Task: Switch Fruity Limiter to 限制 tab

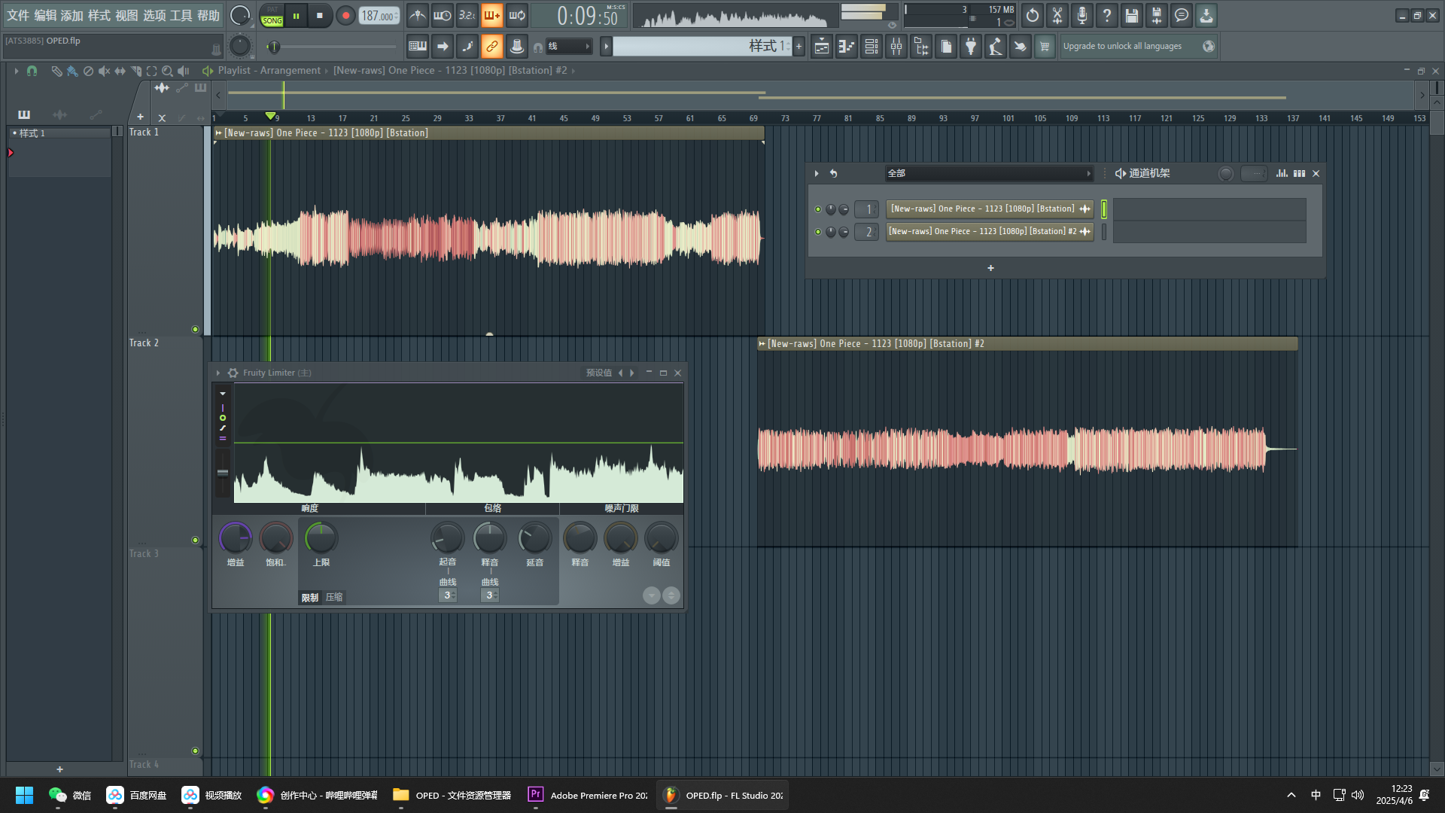Action: click(310, 597)
